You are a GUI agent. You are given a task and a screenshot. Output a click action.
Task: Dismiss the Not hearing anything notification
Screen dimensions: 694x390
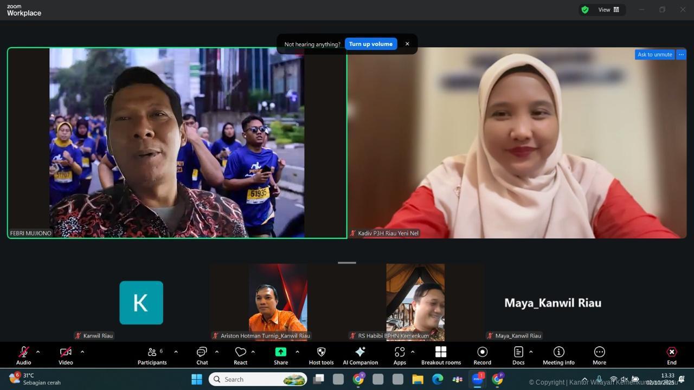[407, 44]
